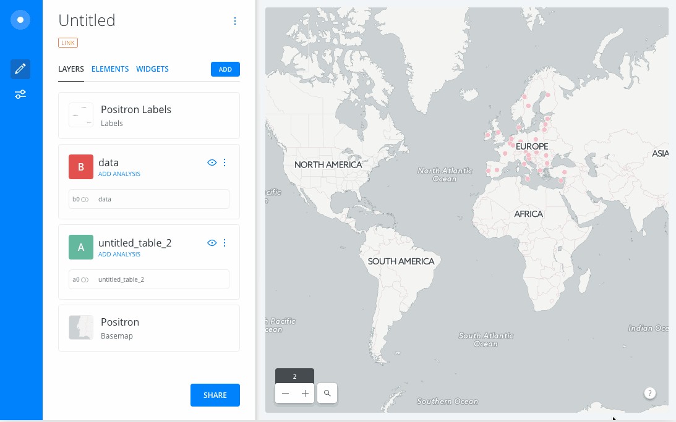Click the Share button

tap(215, 395)
